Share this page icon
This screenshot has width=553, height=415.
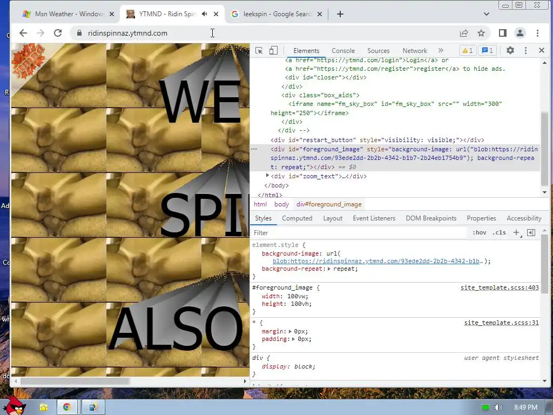(x=464, y=33)
